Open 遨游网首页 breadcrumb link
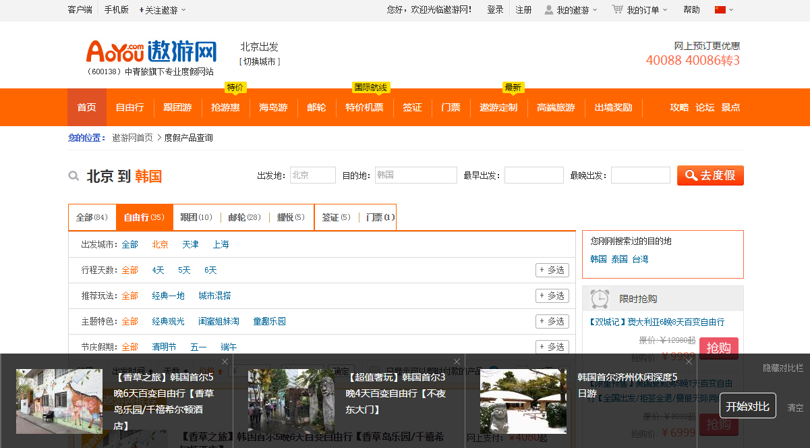Screen dimensions: 810x448 [x=132, y=138]
